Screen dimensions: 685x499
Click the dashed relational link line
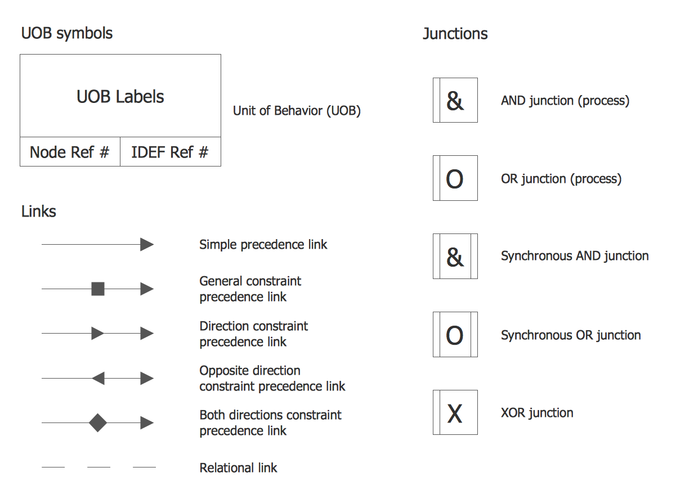pos(99,467)
